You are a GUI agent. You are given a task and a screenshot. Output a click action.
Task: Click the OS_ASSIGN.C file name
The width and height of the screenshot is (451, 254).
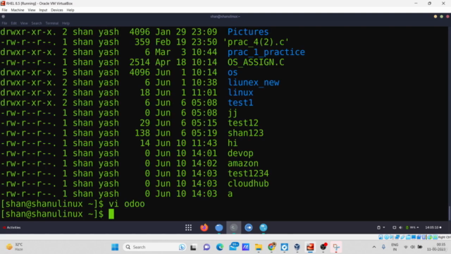[256, 62]
